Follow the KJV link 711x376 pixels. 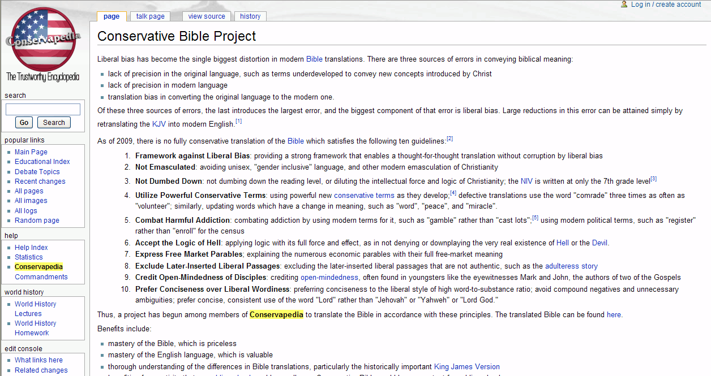(x=159, y=124)
